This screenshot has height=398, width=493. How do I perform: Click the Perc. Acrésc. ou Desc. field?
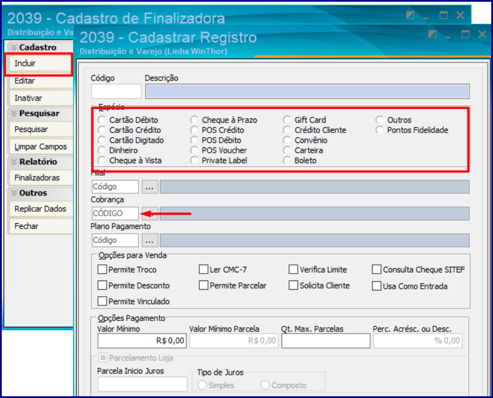pyautogui.click(x=418, y=341)
